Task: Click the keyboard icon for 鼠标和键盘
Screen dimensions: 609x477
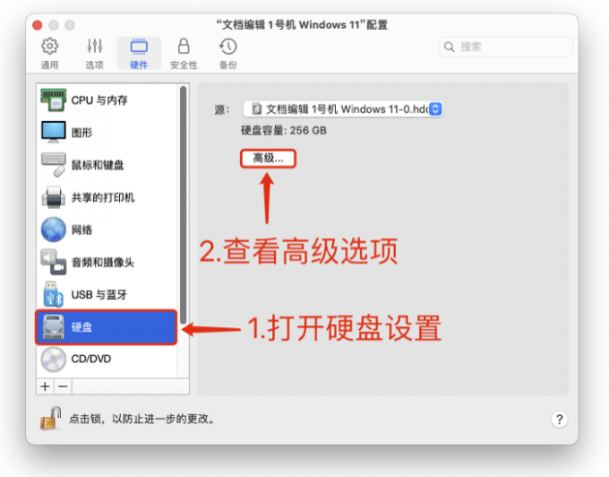Action: point(54,165)
